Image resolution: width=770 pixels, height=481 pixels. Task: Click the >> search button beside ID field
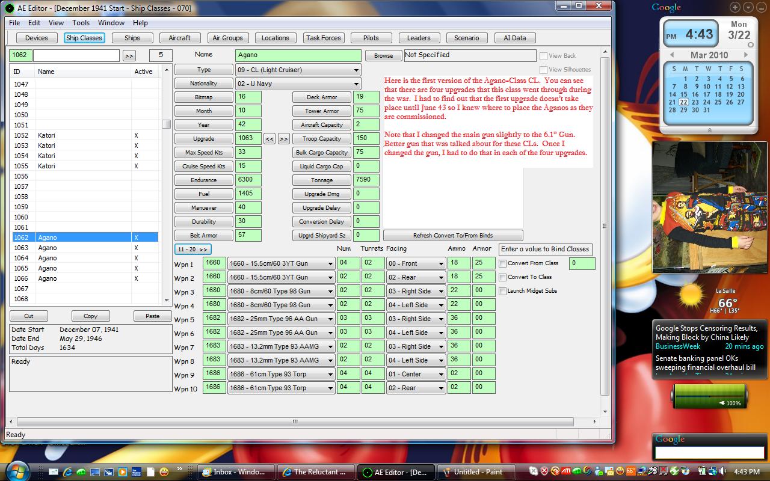(x=129, y=55)
